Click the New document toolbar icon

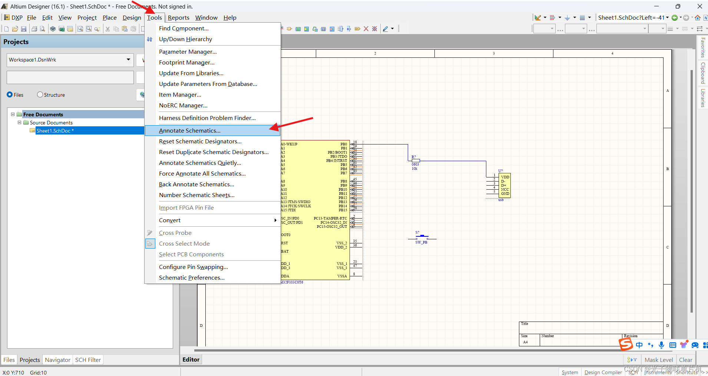[x=6, y=29]
